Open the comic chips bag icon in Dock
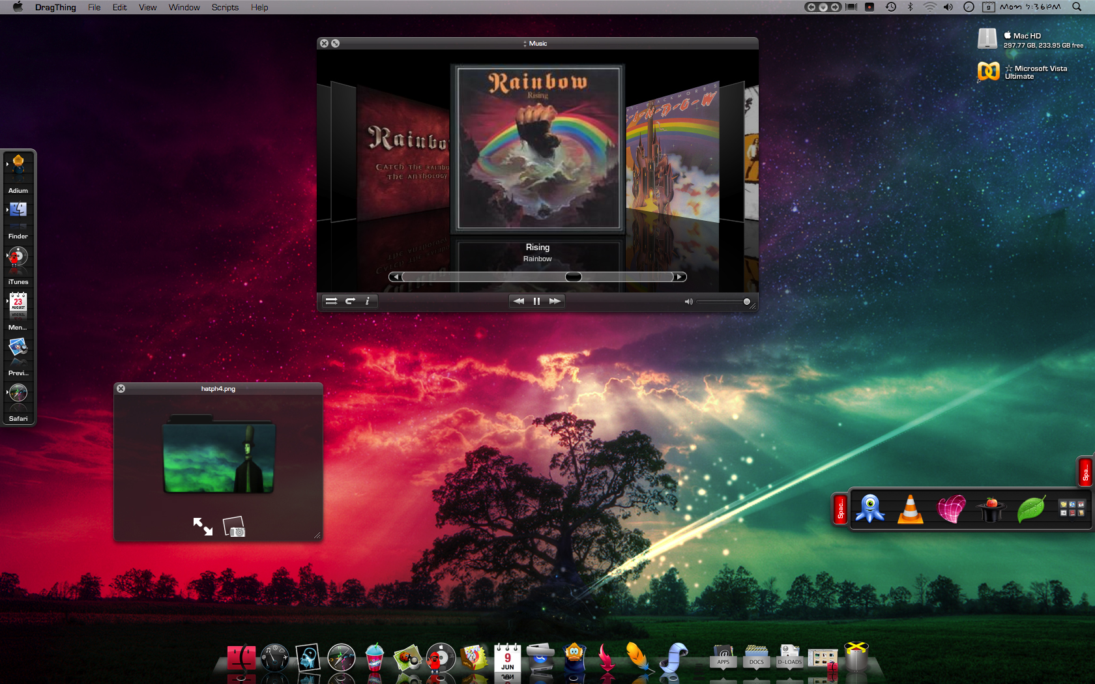Screen dimensions: 1095x684 474,658
